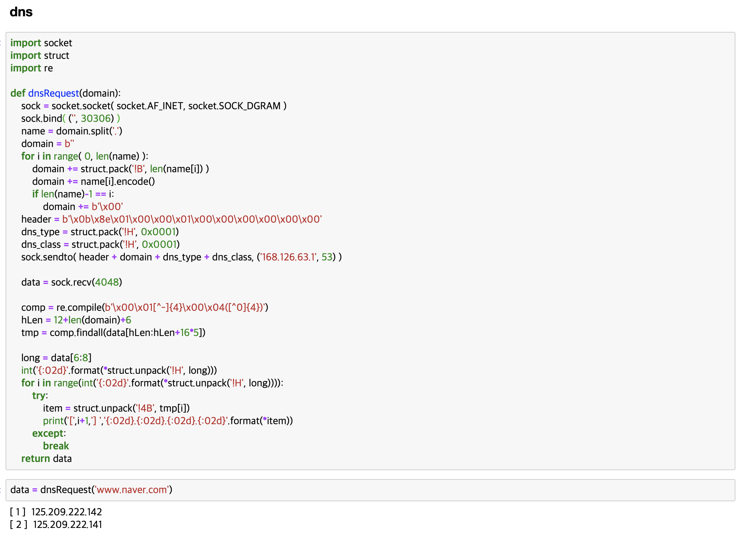Click the re.compile pattern line
Image resolution: width=741 pixels, height=535 pixels.
pos(144,308)
